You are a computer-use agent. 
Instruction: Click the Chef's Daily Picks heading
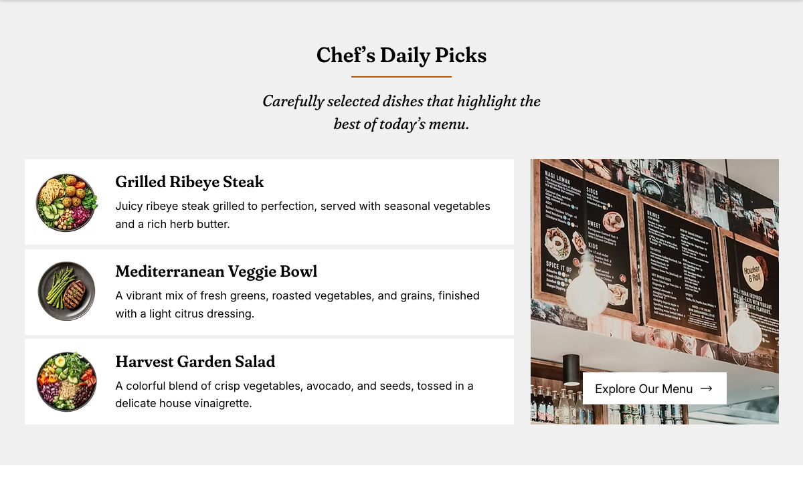point(401,55)
